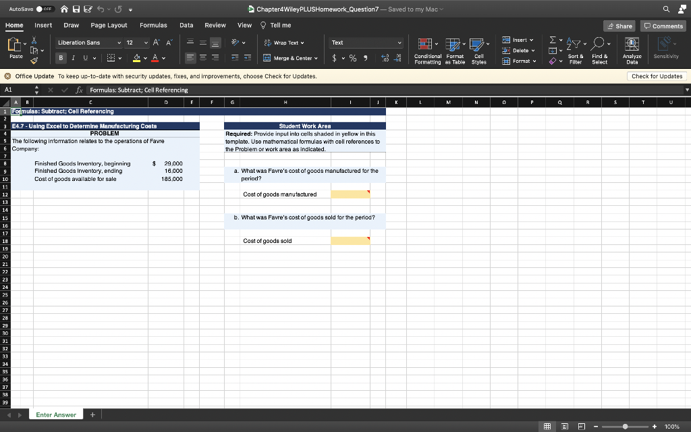Open search with the magnifier icon
691x432 pixels.
(666, 9)
